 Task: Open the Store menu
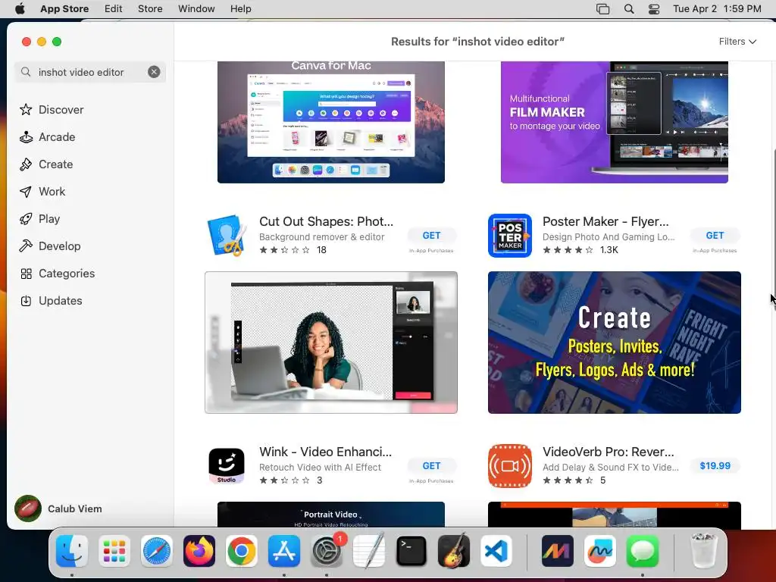[x=150, y=8]
